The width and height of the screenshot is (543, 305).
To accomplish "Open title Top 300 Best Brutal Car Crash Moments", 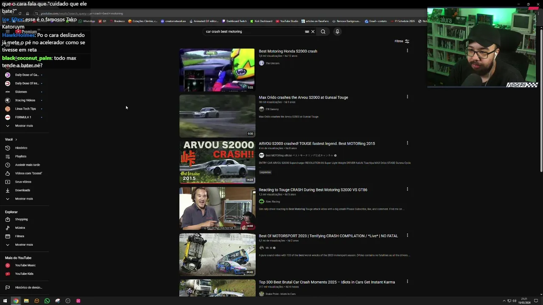I will [327, 282].
